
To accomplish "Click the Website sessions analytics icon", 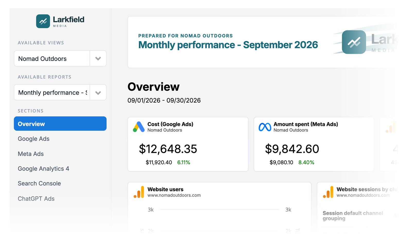I will [x=328, y=192].
